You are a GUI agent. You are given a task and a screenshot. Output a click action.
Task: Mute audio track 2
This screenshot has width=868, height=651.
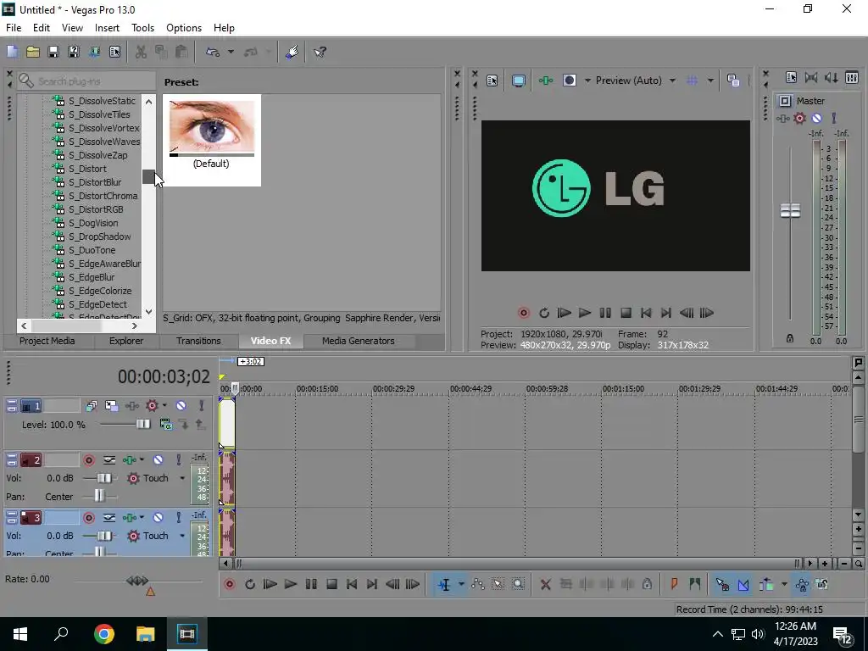click(x=158, y=460)
